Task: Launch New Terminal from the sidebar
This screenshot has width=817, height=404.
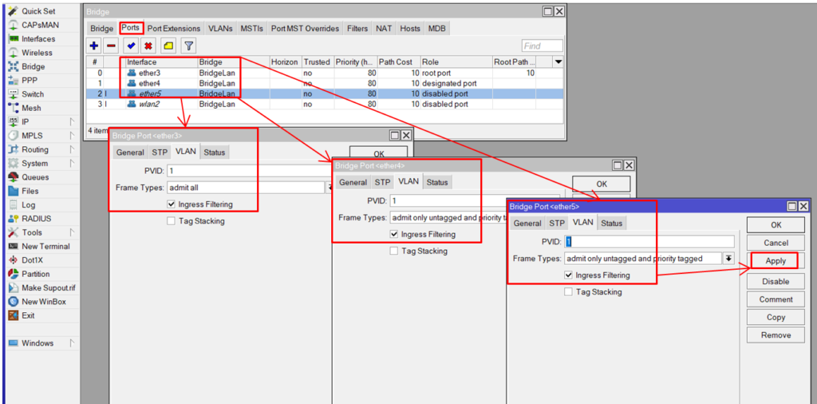Action: tap(45, 247)
